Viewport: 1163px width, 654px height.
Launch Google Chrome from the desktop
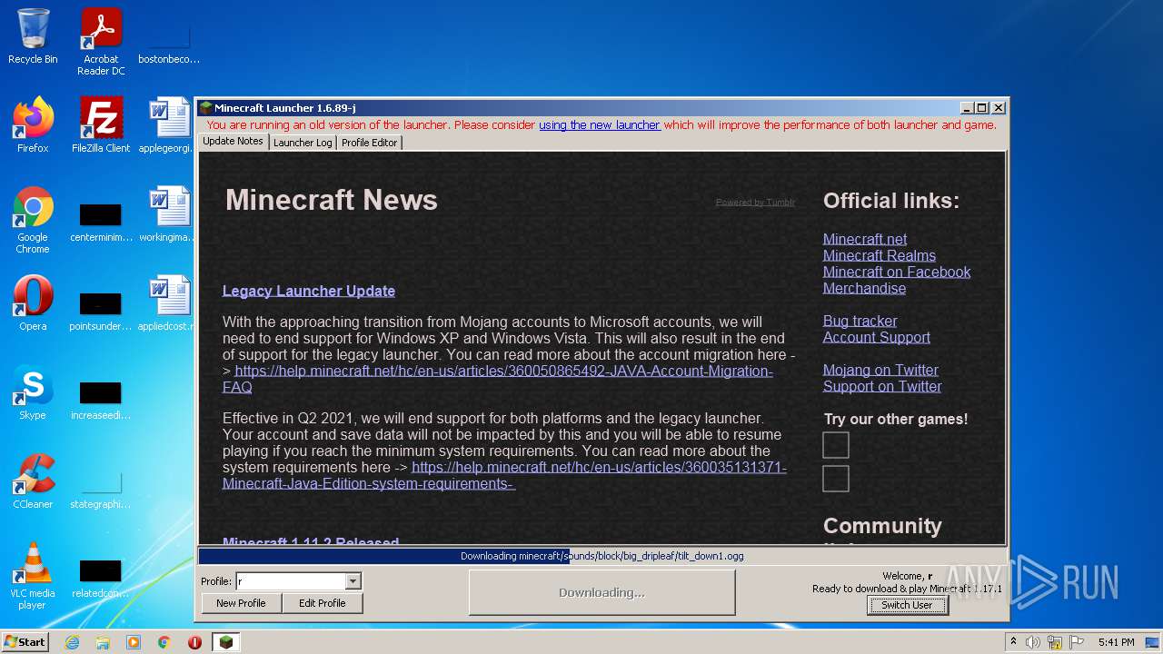pyautogui.click(x=33, y=220)
